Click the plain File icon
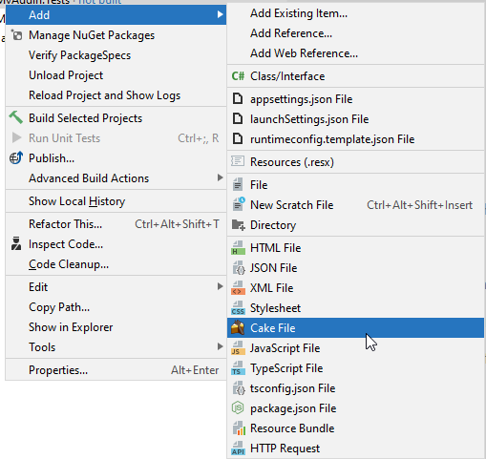Screen dimensions: 486x459 click(x=238, y=184)
